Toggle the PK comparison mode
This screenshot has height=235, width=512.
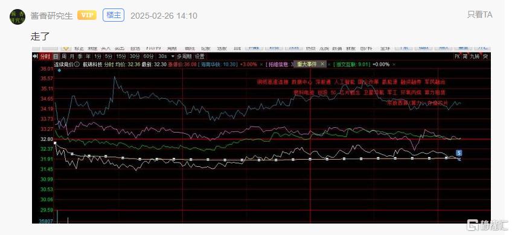[457, 57]
